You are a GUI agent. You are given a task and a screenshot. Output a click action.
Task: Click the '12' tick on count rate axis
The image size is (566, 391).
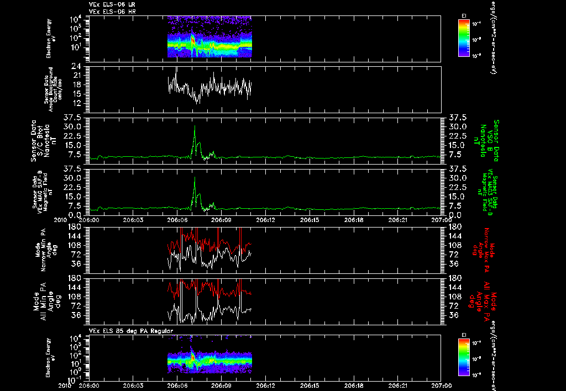coord(77,103)
